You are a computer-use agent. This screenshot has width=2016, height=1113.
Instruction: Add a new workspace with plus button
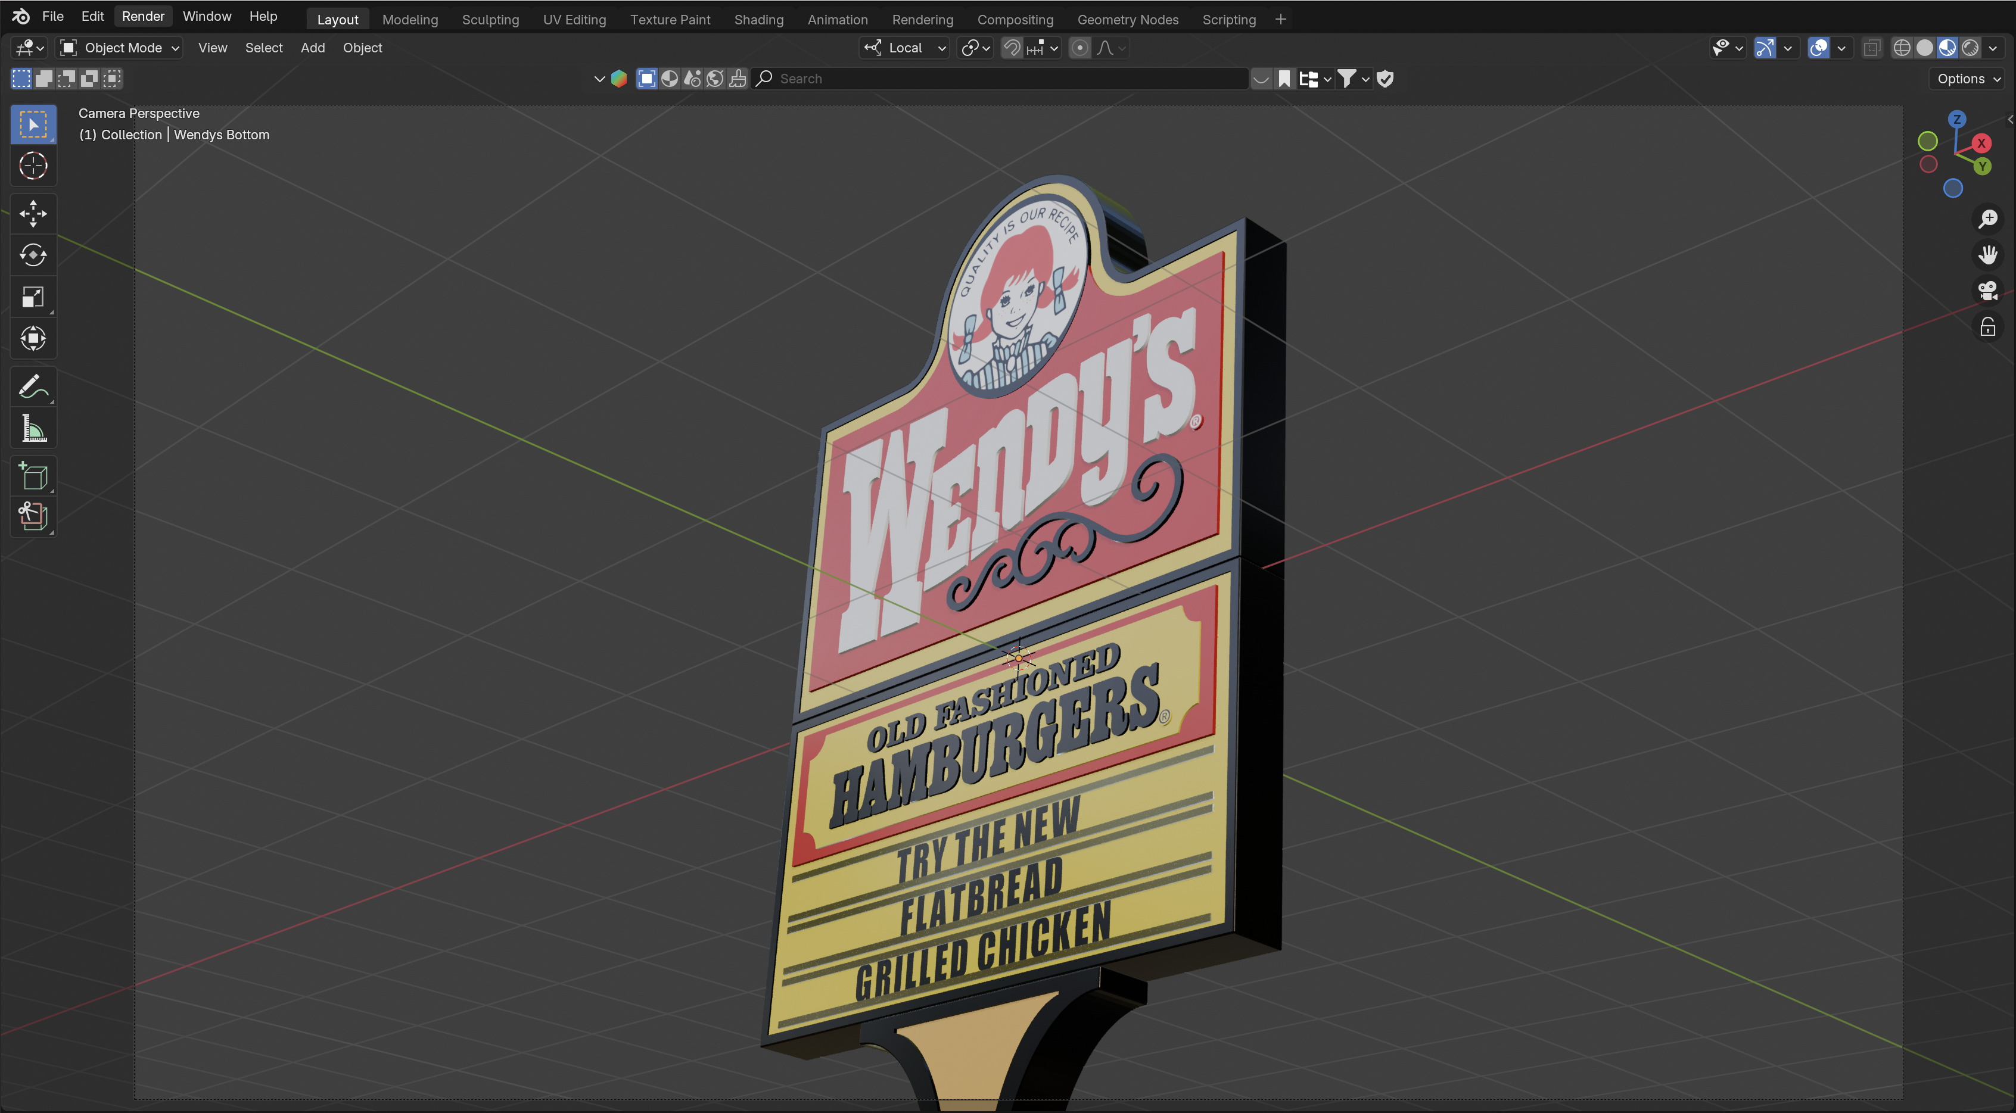point(1280,20)
